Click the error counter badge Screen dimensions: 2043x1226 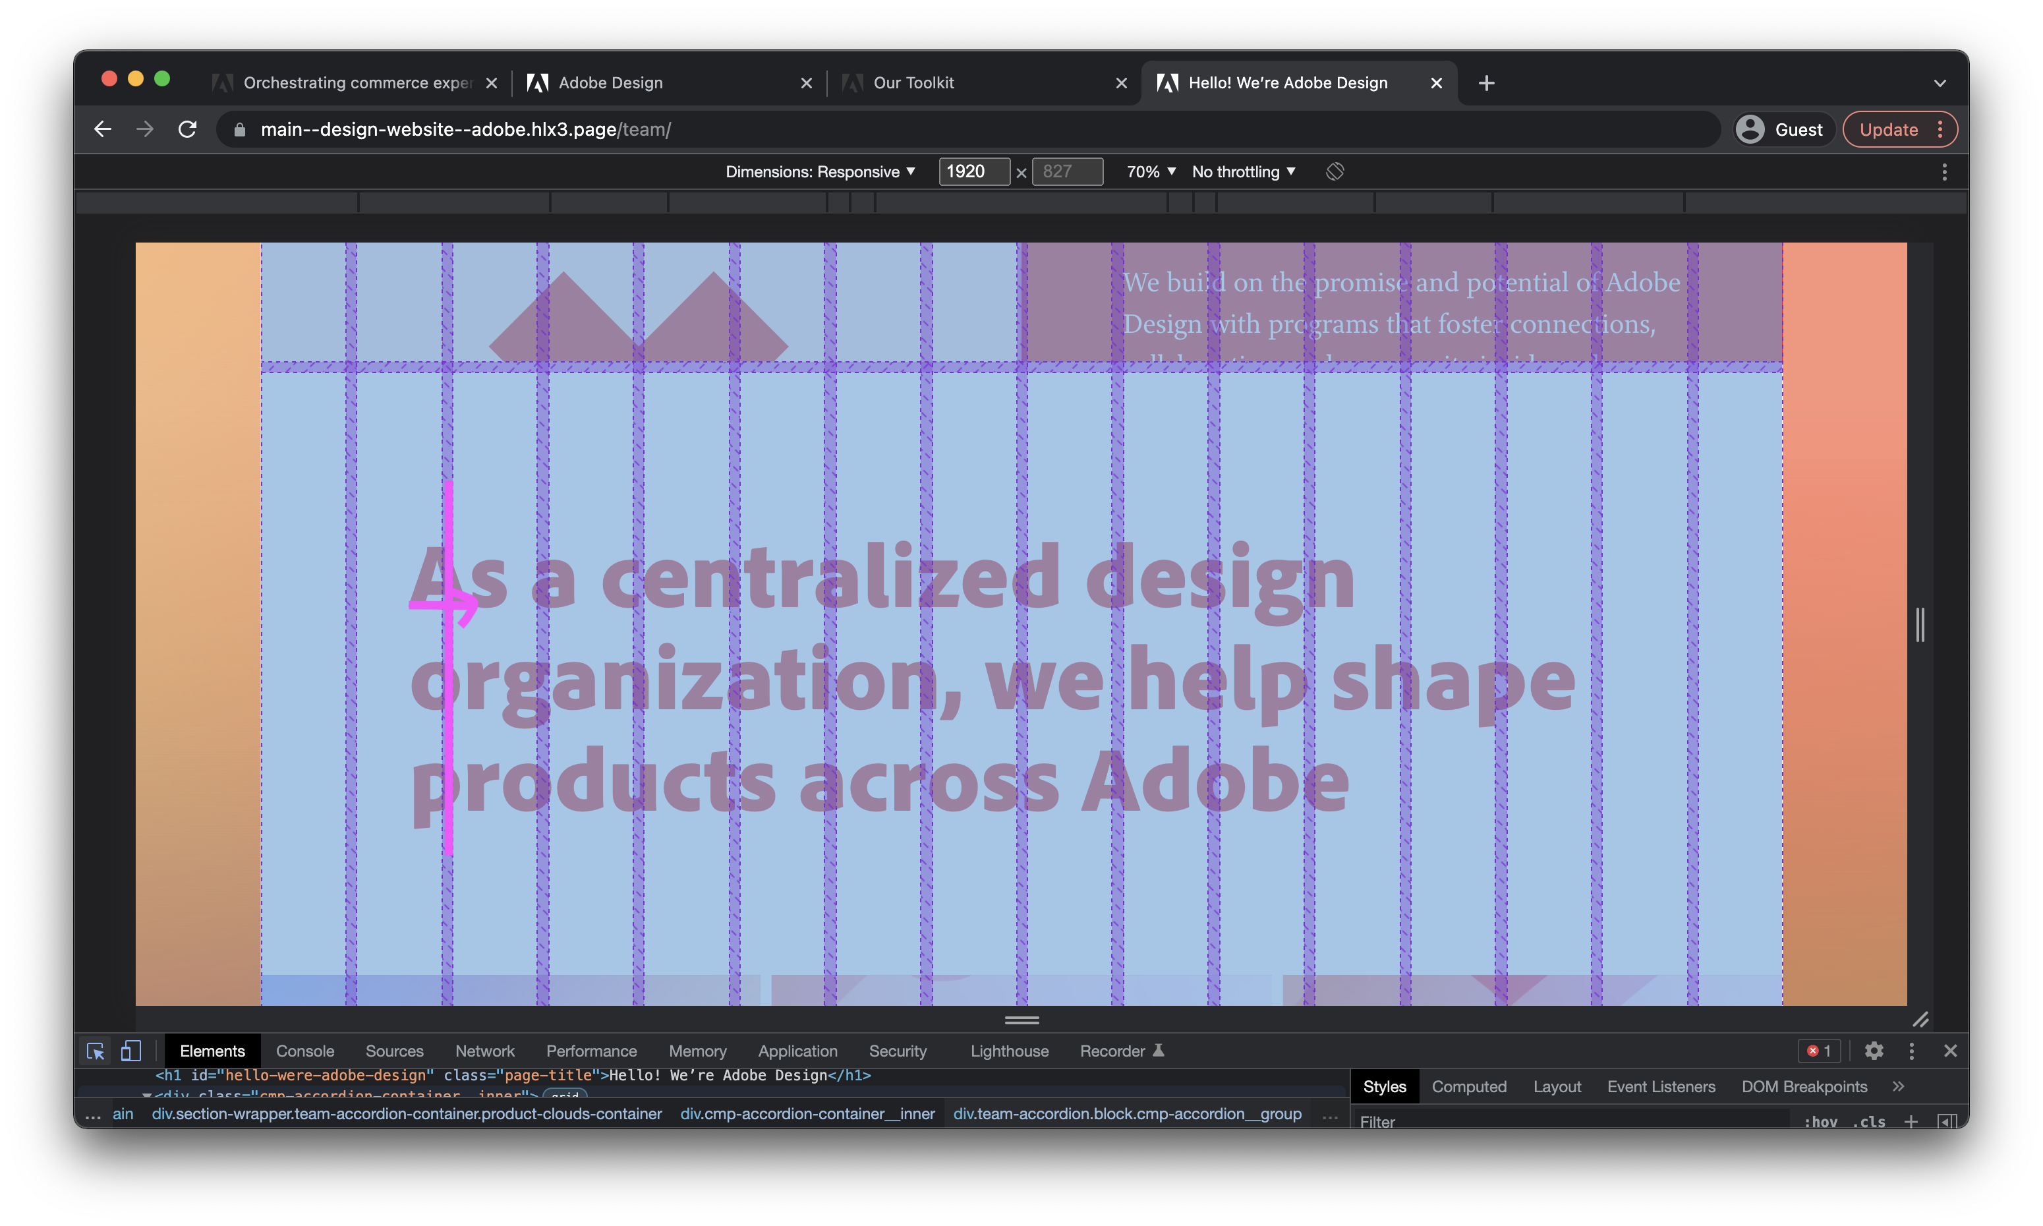1819,1051
